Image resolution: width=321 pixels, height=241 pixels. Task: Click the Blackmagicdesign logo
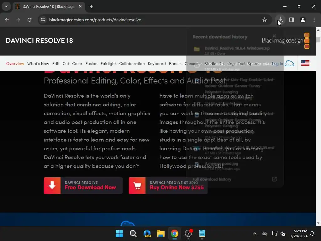(286, 41)
